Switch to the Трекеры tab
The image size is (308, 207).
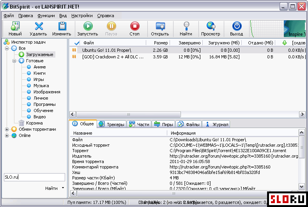coord(112,124)
